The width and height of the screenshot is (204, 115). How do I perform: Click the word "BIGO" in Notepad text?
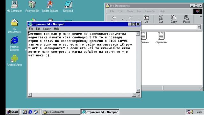point(113,41)
